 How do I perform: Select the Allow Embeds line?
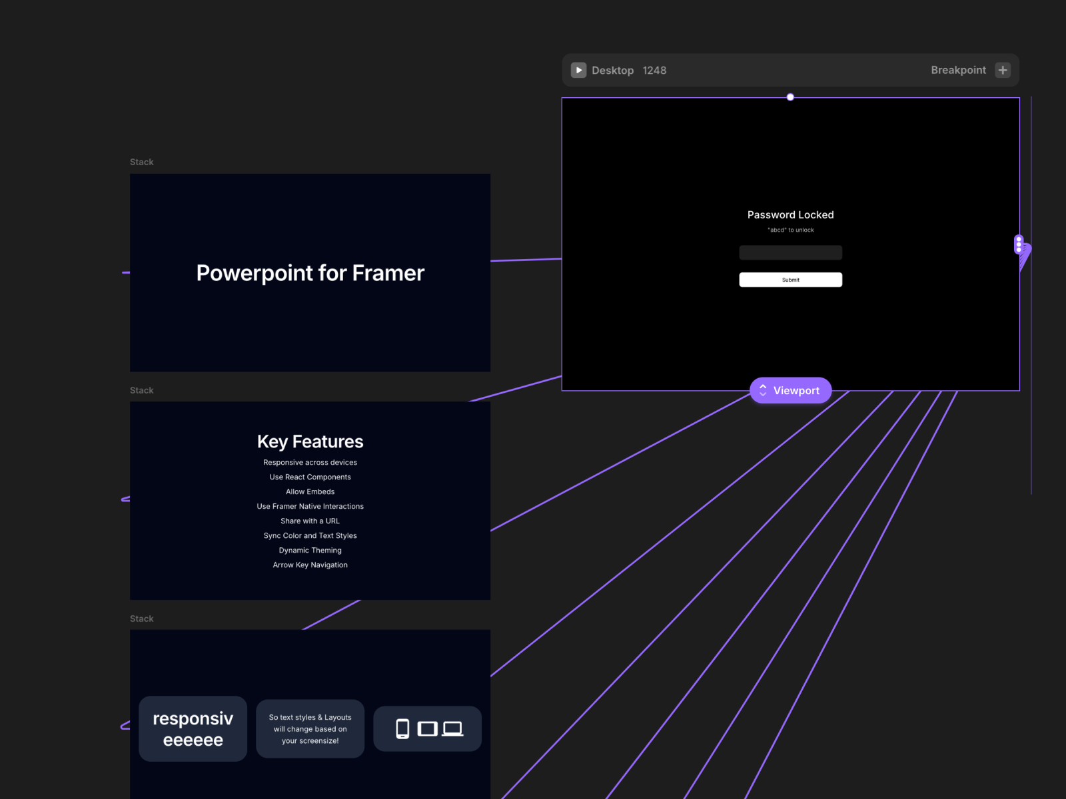point(310,491)
